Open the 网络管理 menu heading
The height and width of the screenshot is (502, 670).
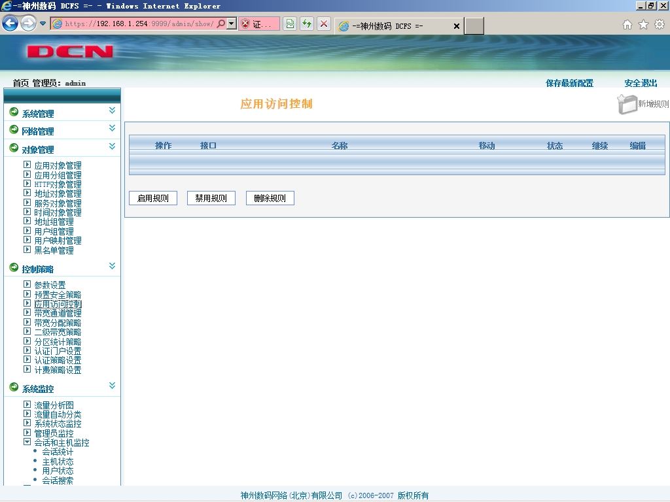click(38, 131)
